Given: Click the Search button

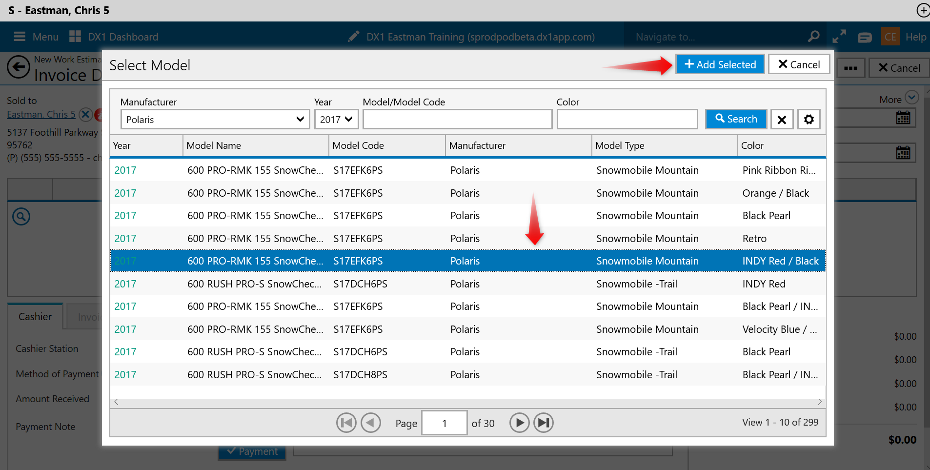Looking at the screenshot, I should tap(736, 119).
